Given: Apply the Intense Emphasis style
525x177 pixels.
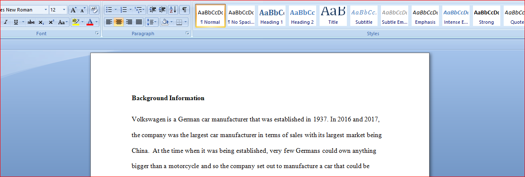Looking at the screenshot, I should 456,16.
